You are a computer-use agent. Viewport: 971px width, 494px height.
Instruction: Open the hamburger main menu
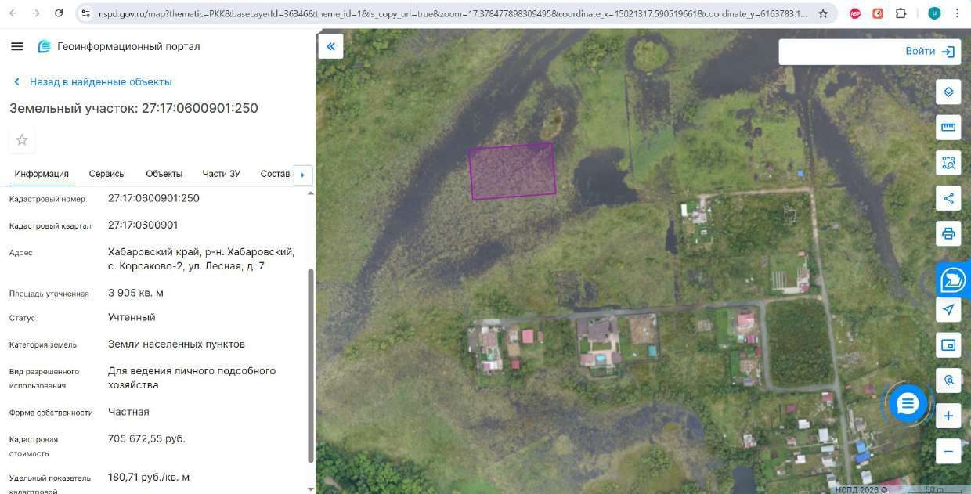[x=17, y=46]
